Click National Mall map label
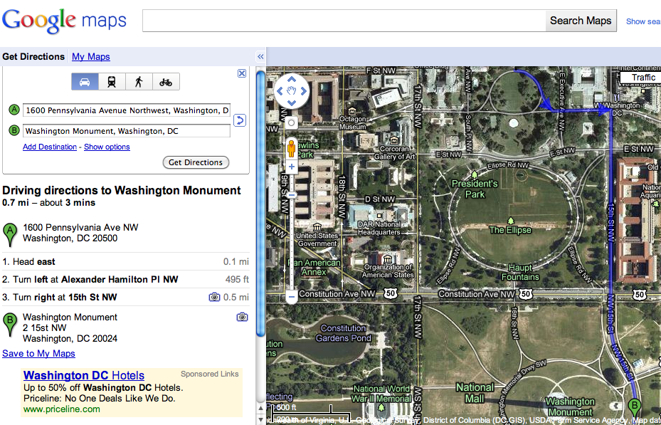 [x=475, y=392]
